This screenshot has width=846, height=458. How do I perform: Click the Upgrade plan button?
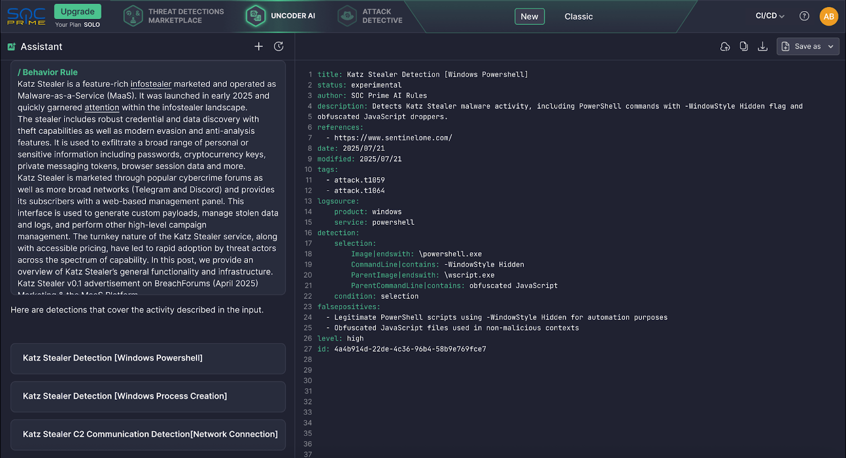coord(77,12)
